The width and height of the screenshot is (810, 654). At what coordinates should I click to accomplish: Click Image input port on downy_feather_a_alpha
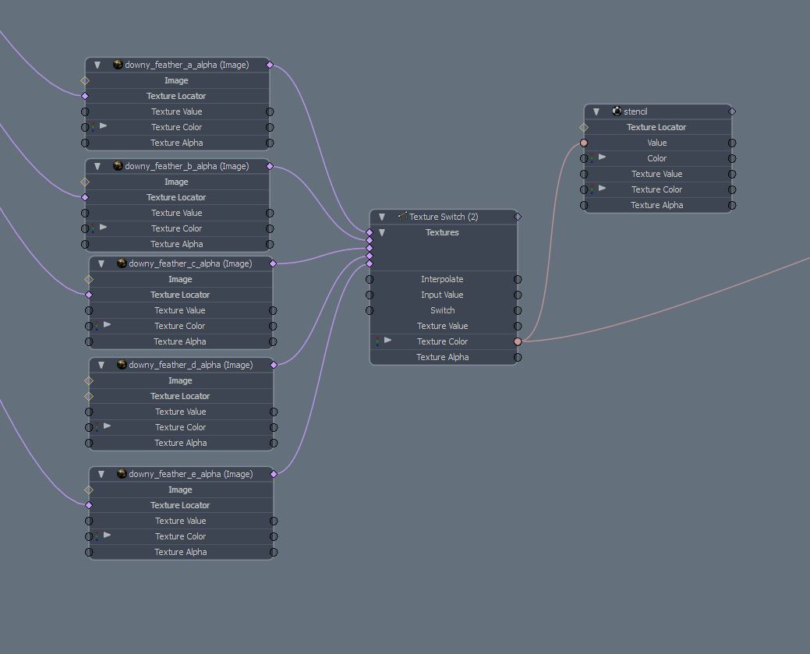(85, 80)
